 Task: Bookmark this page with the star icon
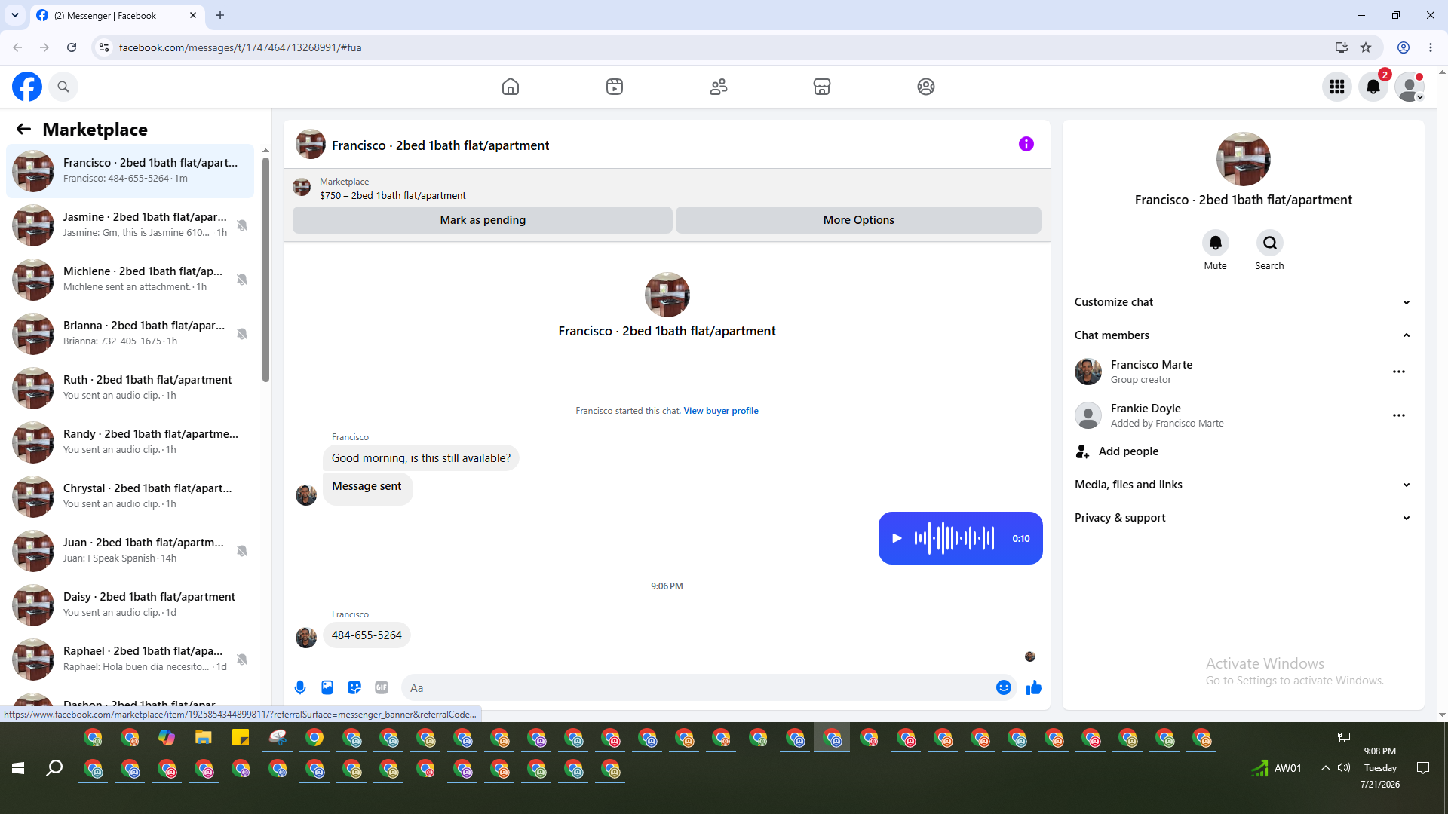1366,47
